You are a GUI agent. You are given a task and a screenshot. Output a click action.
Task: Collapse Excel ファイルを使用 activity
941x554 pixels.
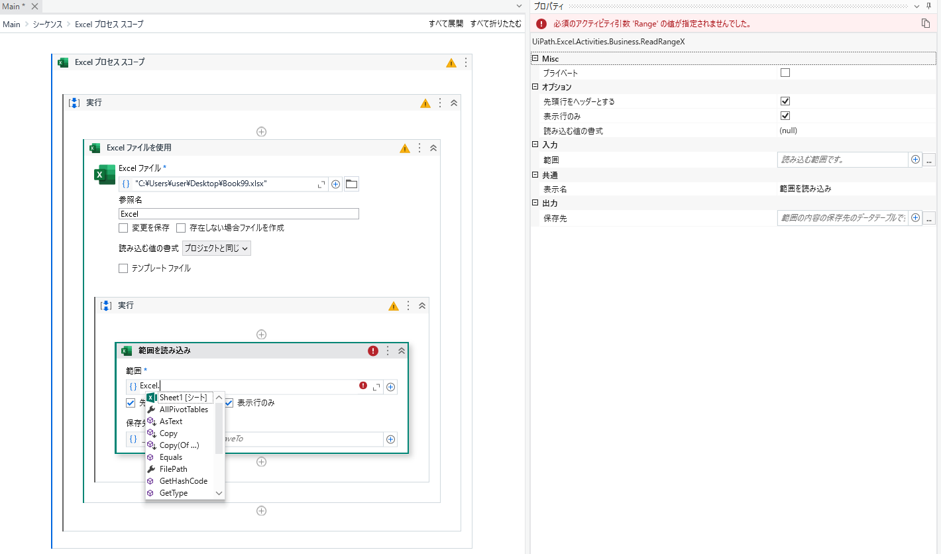point(433,148)
